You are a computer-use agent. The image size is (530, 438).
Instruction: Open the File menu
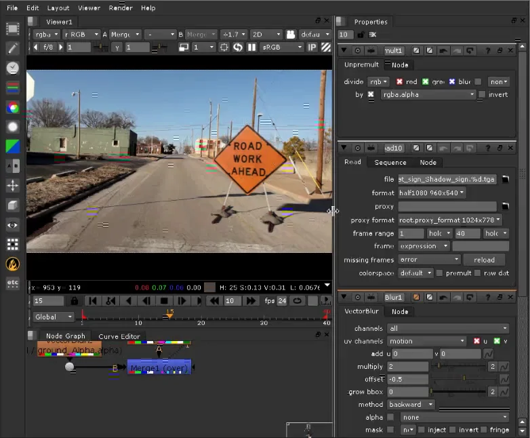(x=12, y=7)
